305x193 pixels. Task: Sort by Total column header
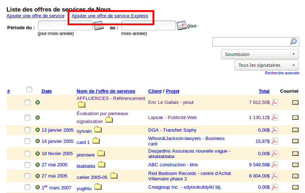(264, 91)
